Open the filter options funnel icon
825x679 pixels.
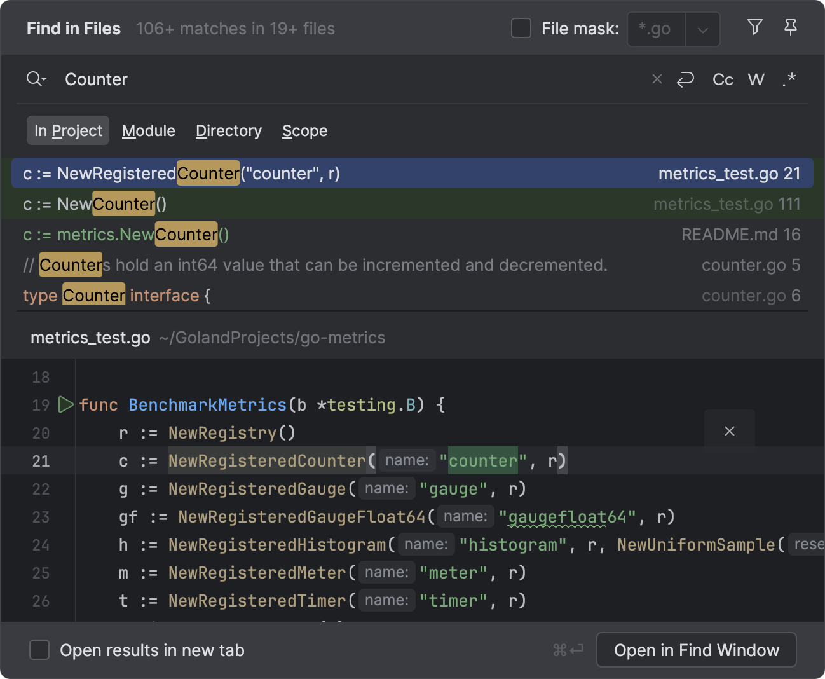pyautogui.click(x=754, y=28)
